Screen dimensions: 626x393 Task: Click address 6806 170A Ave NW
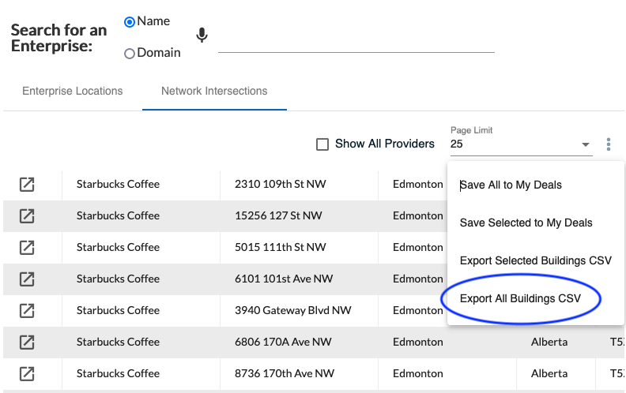(283, 342)
